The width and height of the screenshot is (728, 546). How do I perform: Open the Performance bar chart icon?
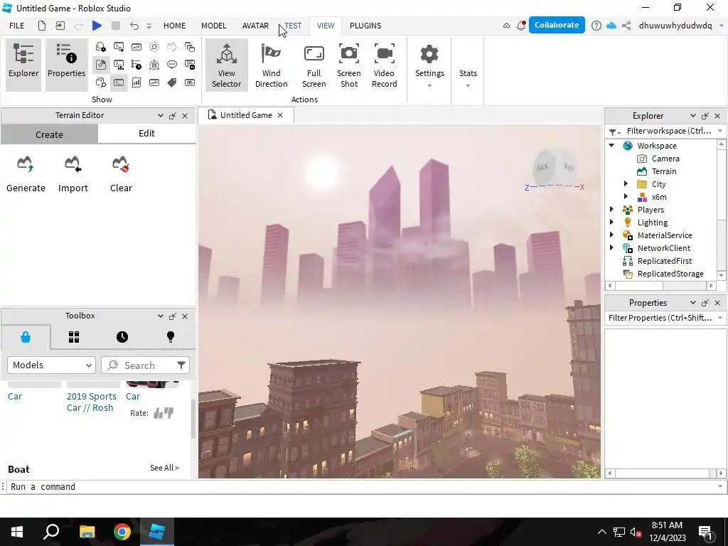136,82
